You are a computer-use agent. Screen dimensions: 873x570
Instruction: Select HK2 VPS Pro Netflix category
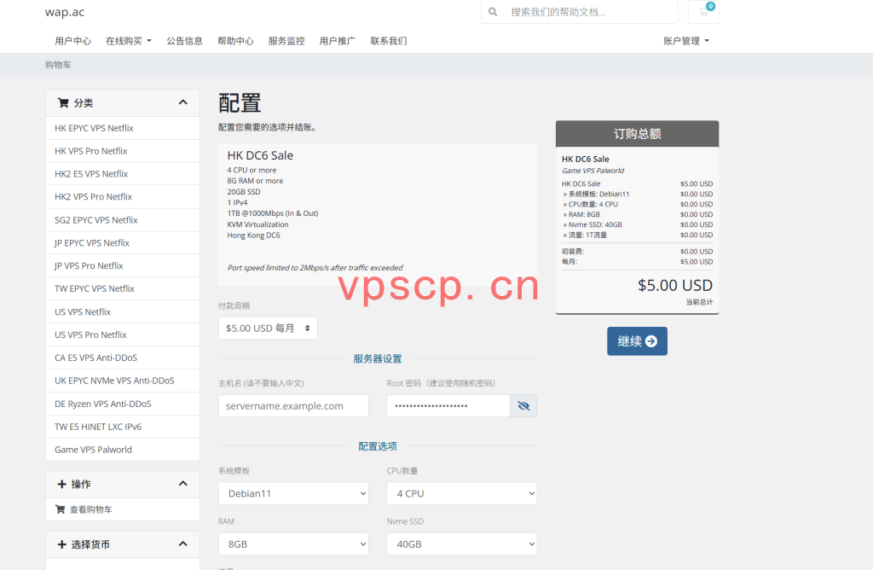pos(123,197)
